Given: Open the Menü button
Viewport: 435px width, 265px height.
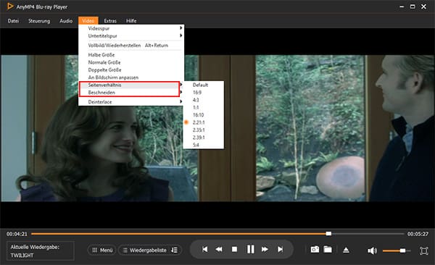Looking at the screenshot, I should (x=102, y=250).
